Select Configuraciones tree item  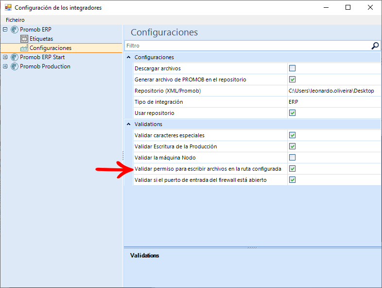(x=51, y=48)
